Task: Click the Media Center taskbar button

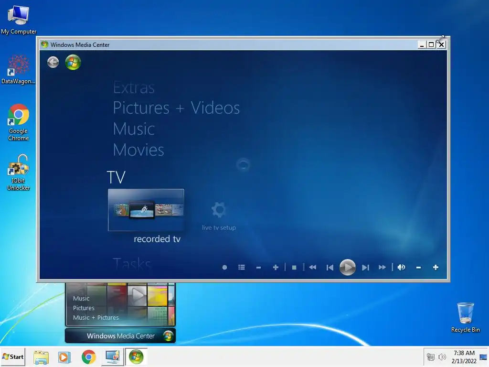Action: point(136,357)
